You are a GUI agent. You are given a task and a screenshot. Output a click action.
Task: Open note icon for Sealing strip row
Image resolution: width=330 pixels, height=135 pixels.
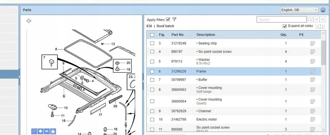click(313, 43)
